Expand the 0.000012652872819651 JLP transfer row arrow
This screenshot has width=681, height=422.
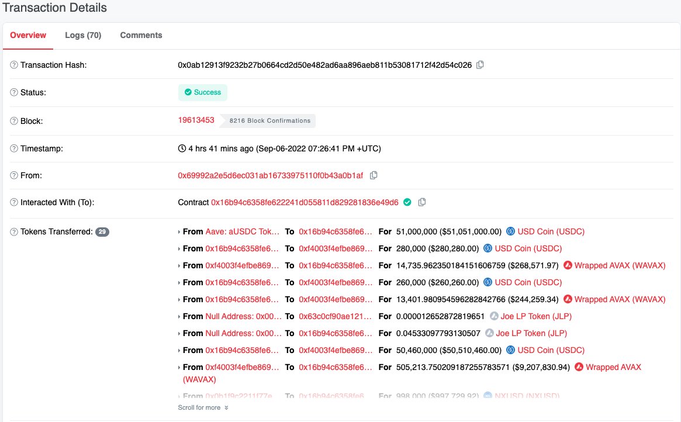click(179, 317)
